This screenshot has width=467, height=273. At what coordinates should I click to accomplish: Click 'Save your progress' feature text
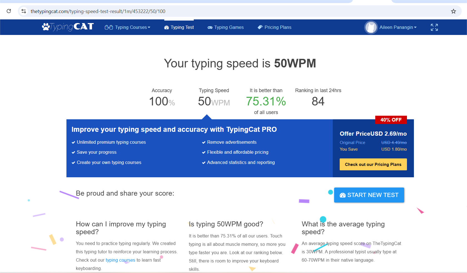click(x=96, y=152)
